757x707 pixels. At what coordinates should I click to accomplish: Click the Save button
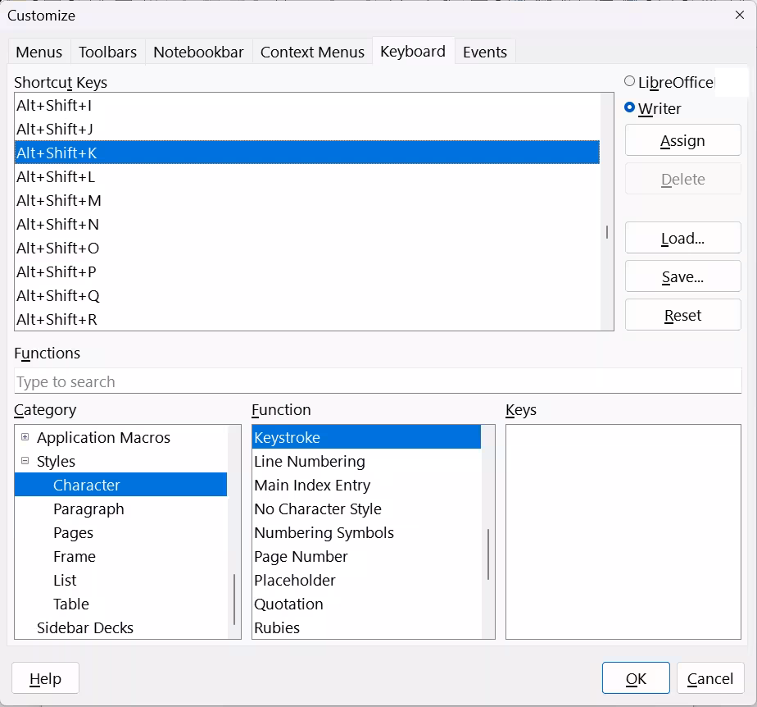coord(682,276)
